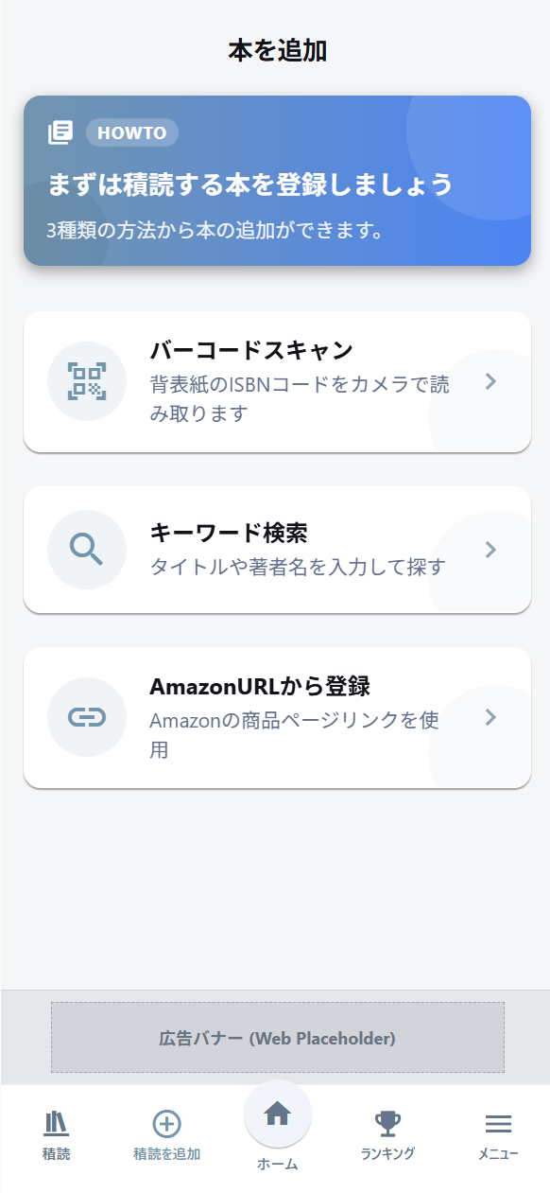Open the バーコードスキャン option
This screenshot has height=1193, width=550.
275,381
